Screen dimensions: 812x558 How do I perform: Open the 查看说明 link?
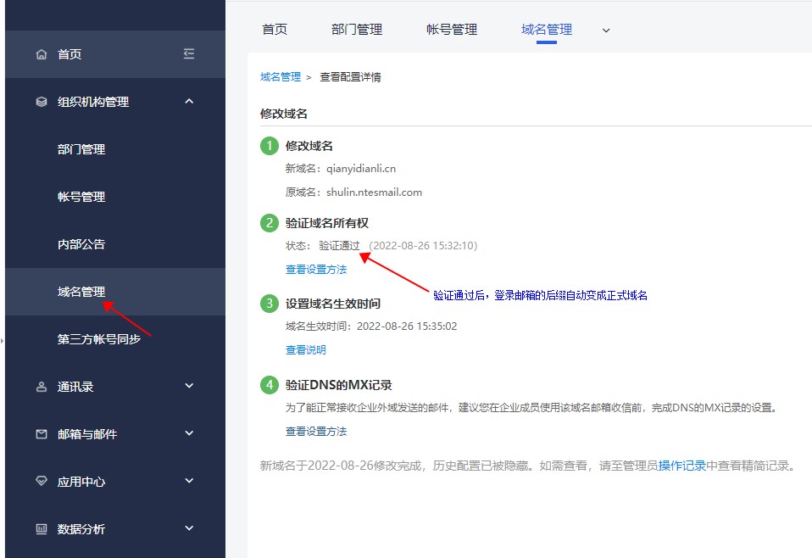coord(306,350)
